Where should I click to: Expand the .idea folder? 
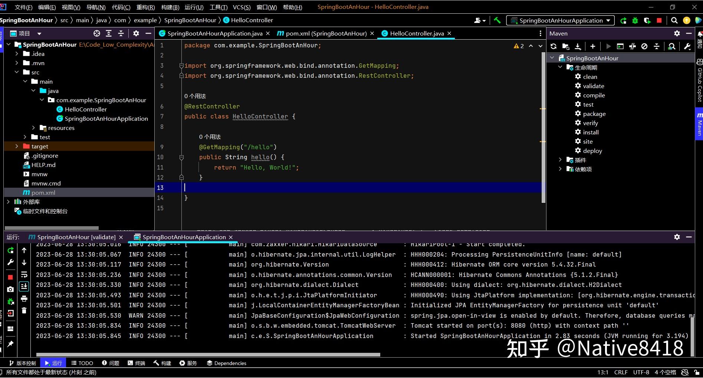click(17, 54)
